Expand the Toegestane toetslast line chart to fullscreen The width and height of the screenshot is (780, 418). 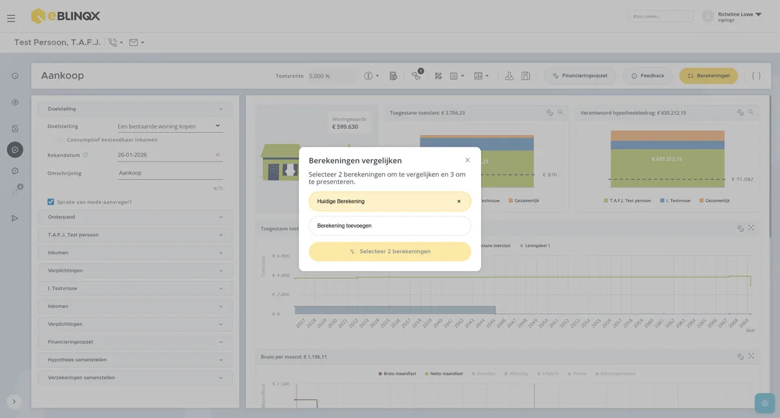tap(751, 228)
